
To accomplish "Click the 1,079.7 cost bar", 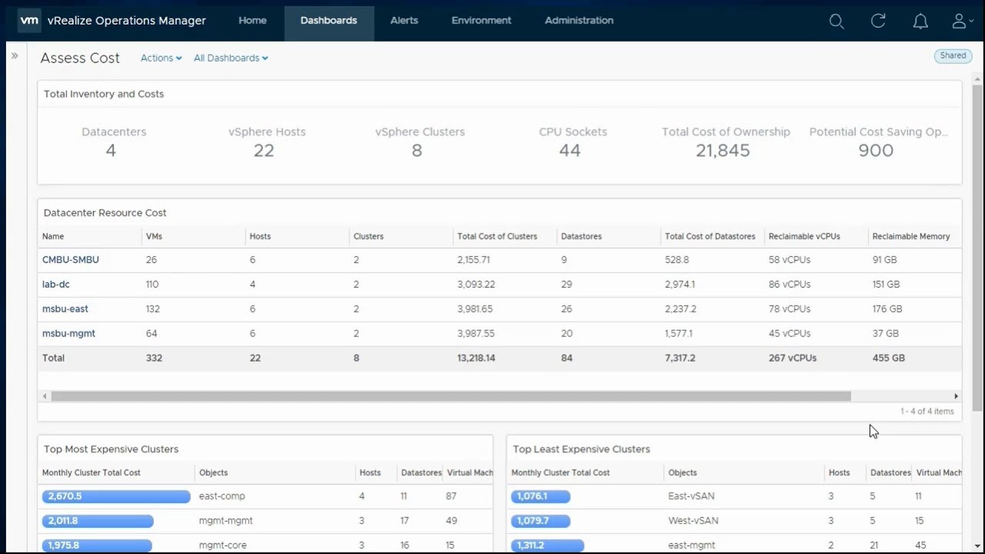I will (x=541, y=521).
